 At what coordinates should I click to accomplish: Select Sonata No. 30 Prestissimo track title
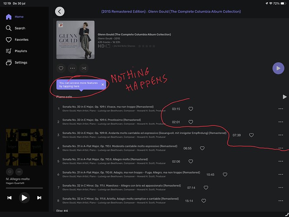[x=102, y=120]
